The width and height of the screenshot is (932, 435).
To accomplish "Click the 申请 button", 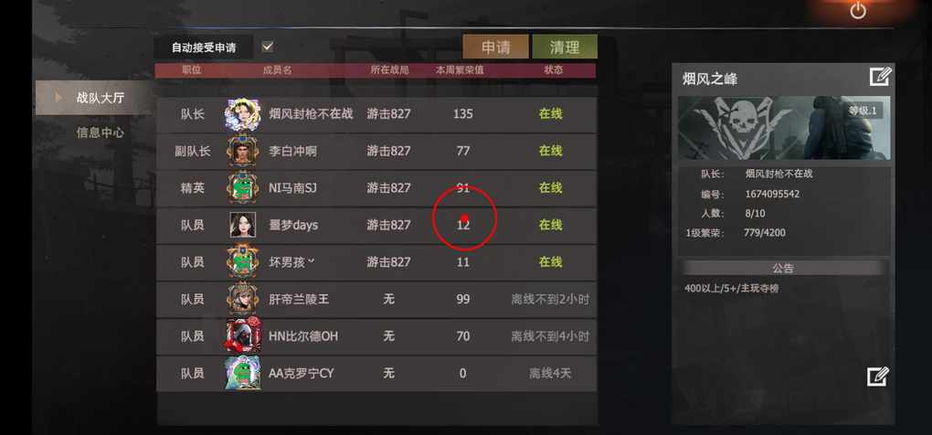I will click(x=496, y=47).
